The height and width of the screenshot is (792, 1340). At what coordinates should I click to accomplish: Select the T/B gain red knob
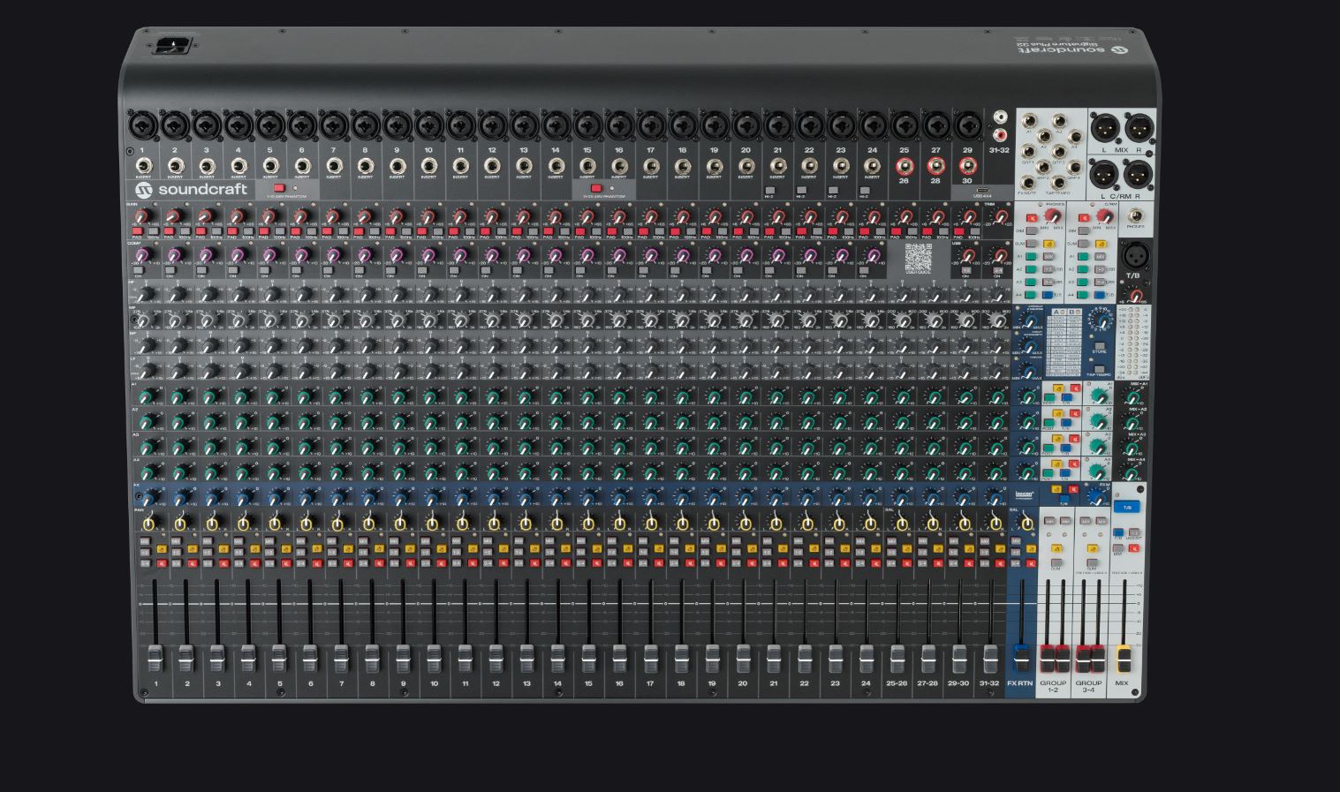pyautogui.click(x=1138, y=295)
